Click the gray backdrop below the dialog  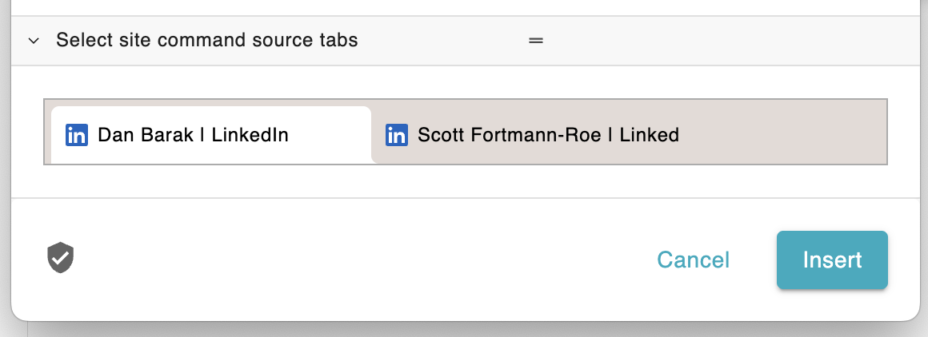tap(464, 330)
